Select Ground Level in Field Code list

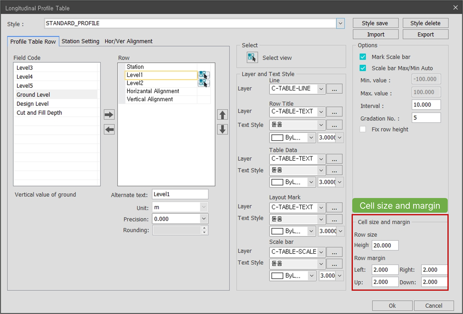pyautogui.click(x=56, y=95)
